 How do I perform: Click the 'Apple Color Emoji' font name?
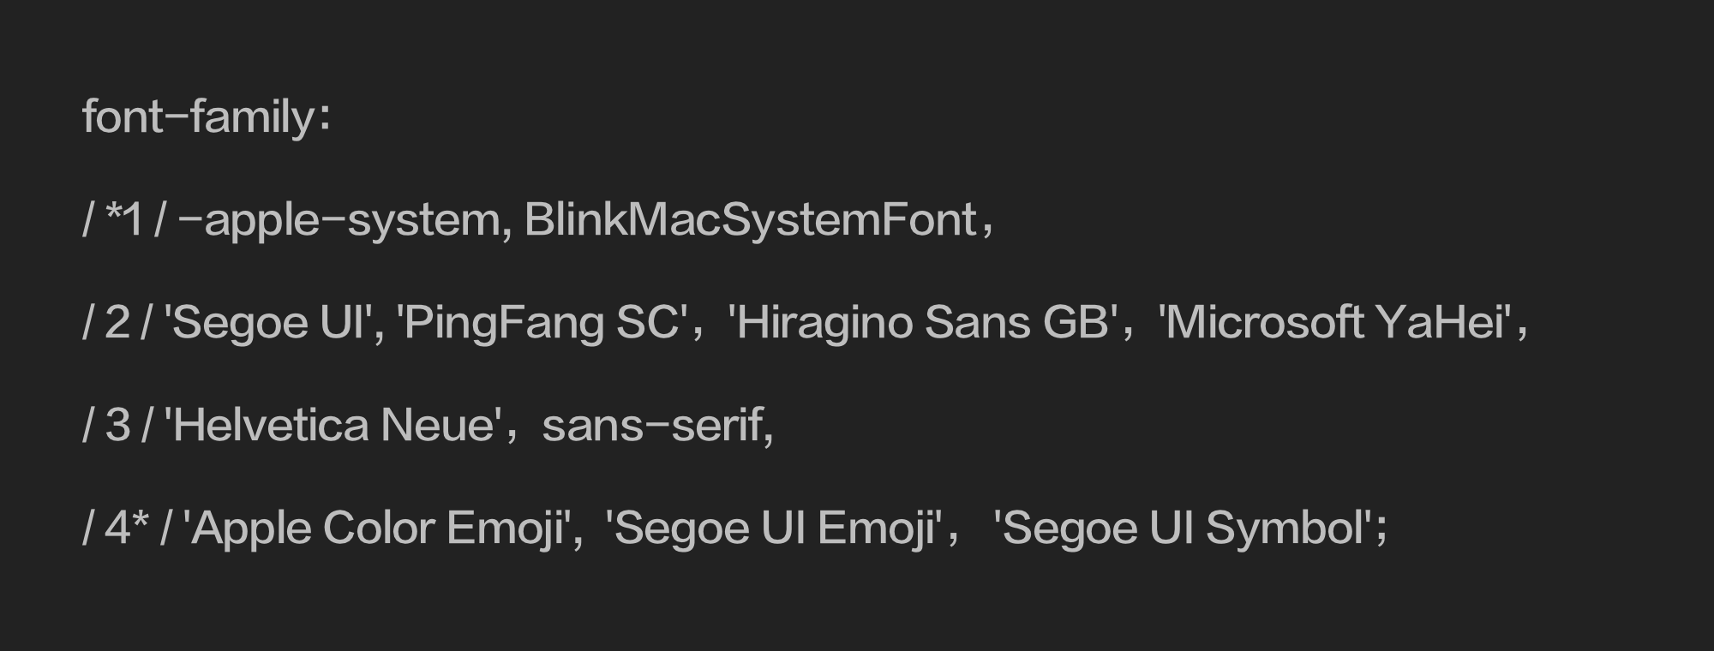click(x=377, y=529)
